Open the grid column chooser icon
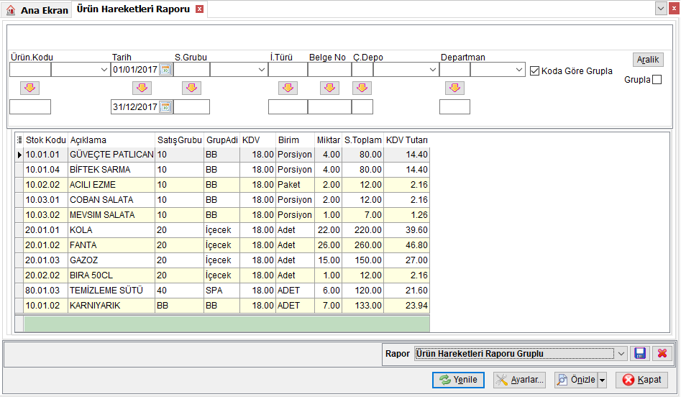 click(x=19, y=140)
